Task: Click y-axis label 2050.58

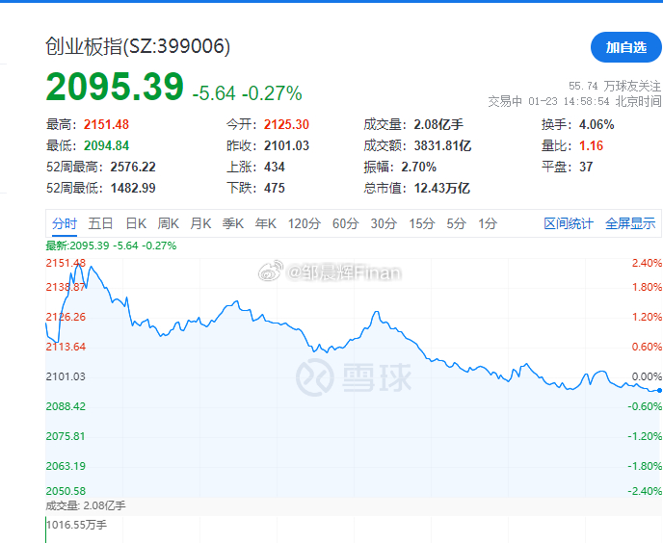Action: (x=66, y=491)
